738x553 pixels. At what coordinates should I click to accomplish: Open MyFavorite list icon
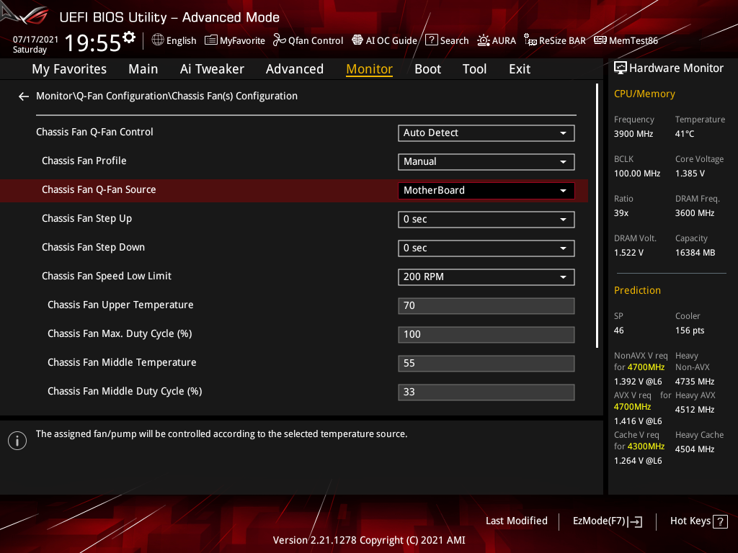pyautogui.click(x=211, y=40)
